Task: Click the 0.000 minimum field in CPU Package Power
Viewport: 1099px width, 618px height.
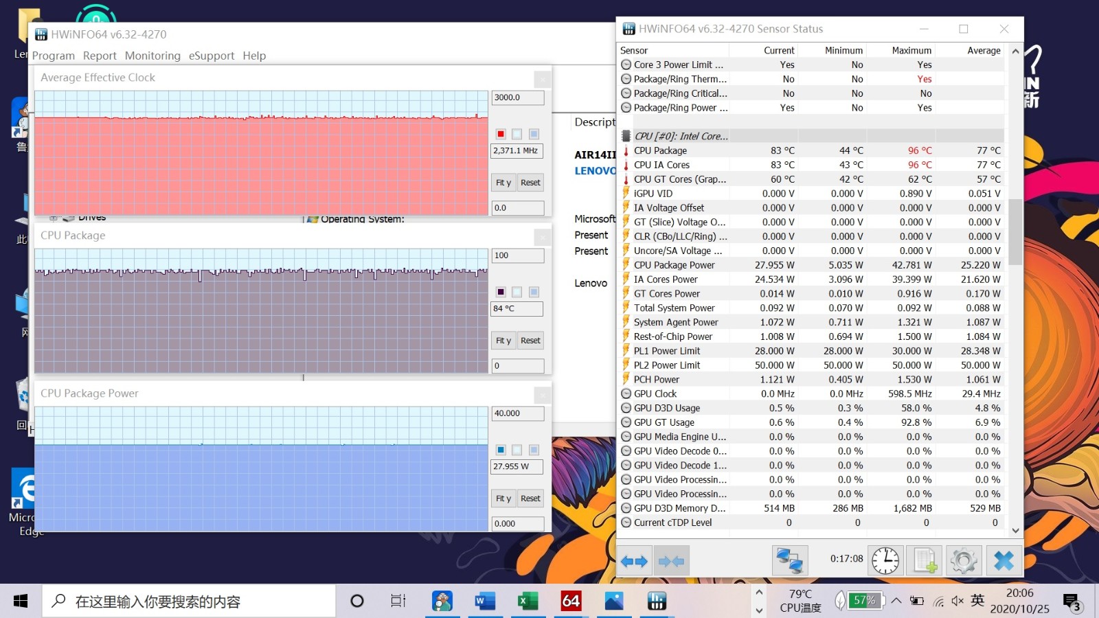Action: point(518,523)
